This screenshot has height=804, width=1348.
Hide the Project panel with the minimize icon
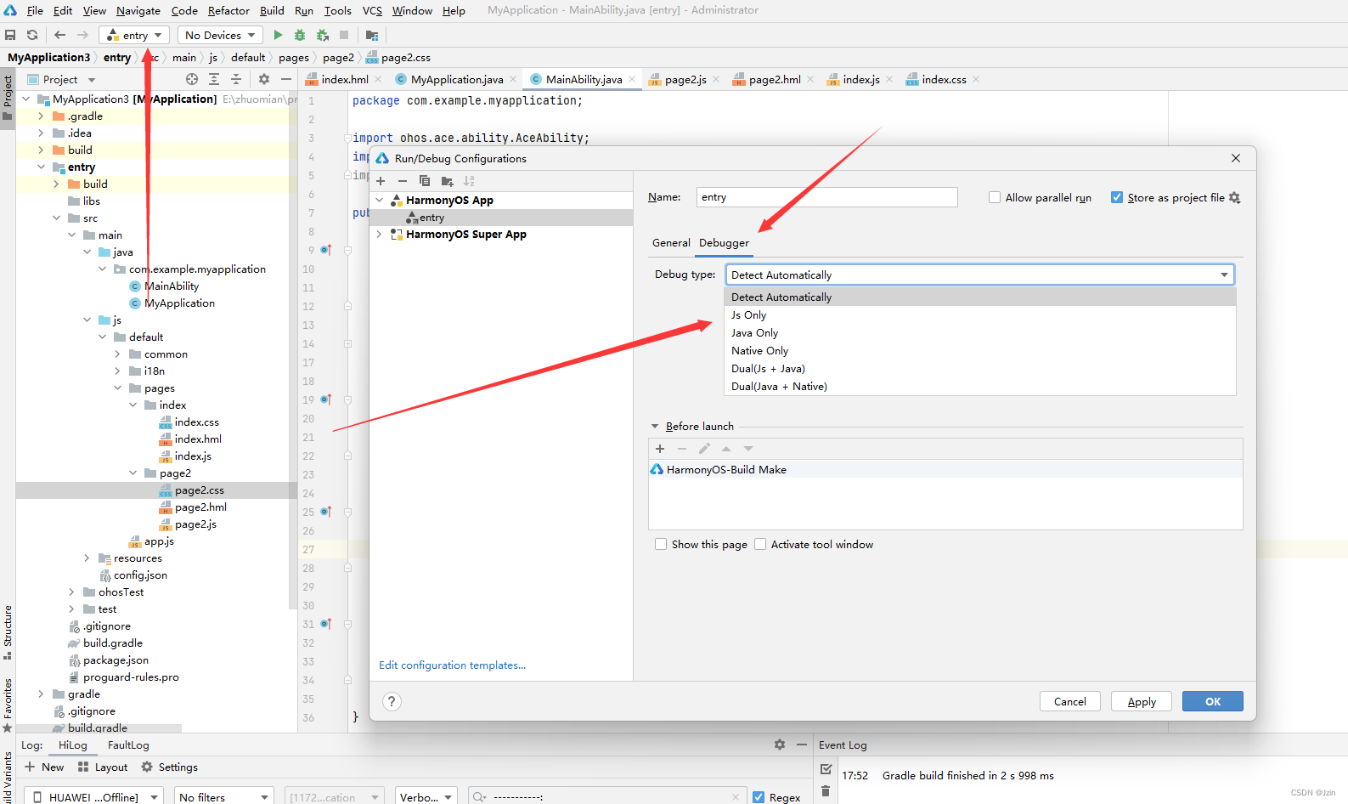286,79
